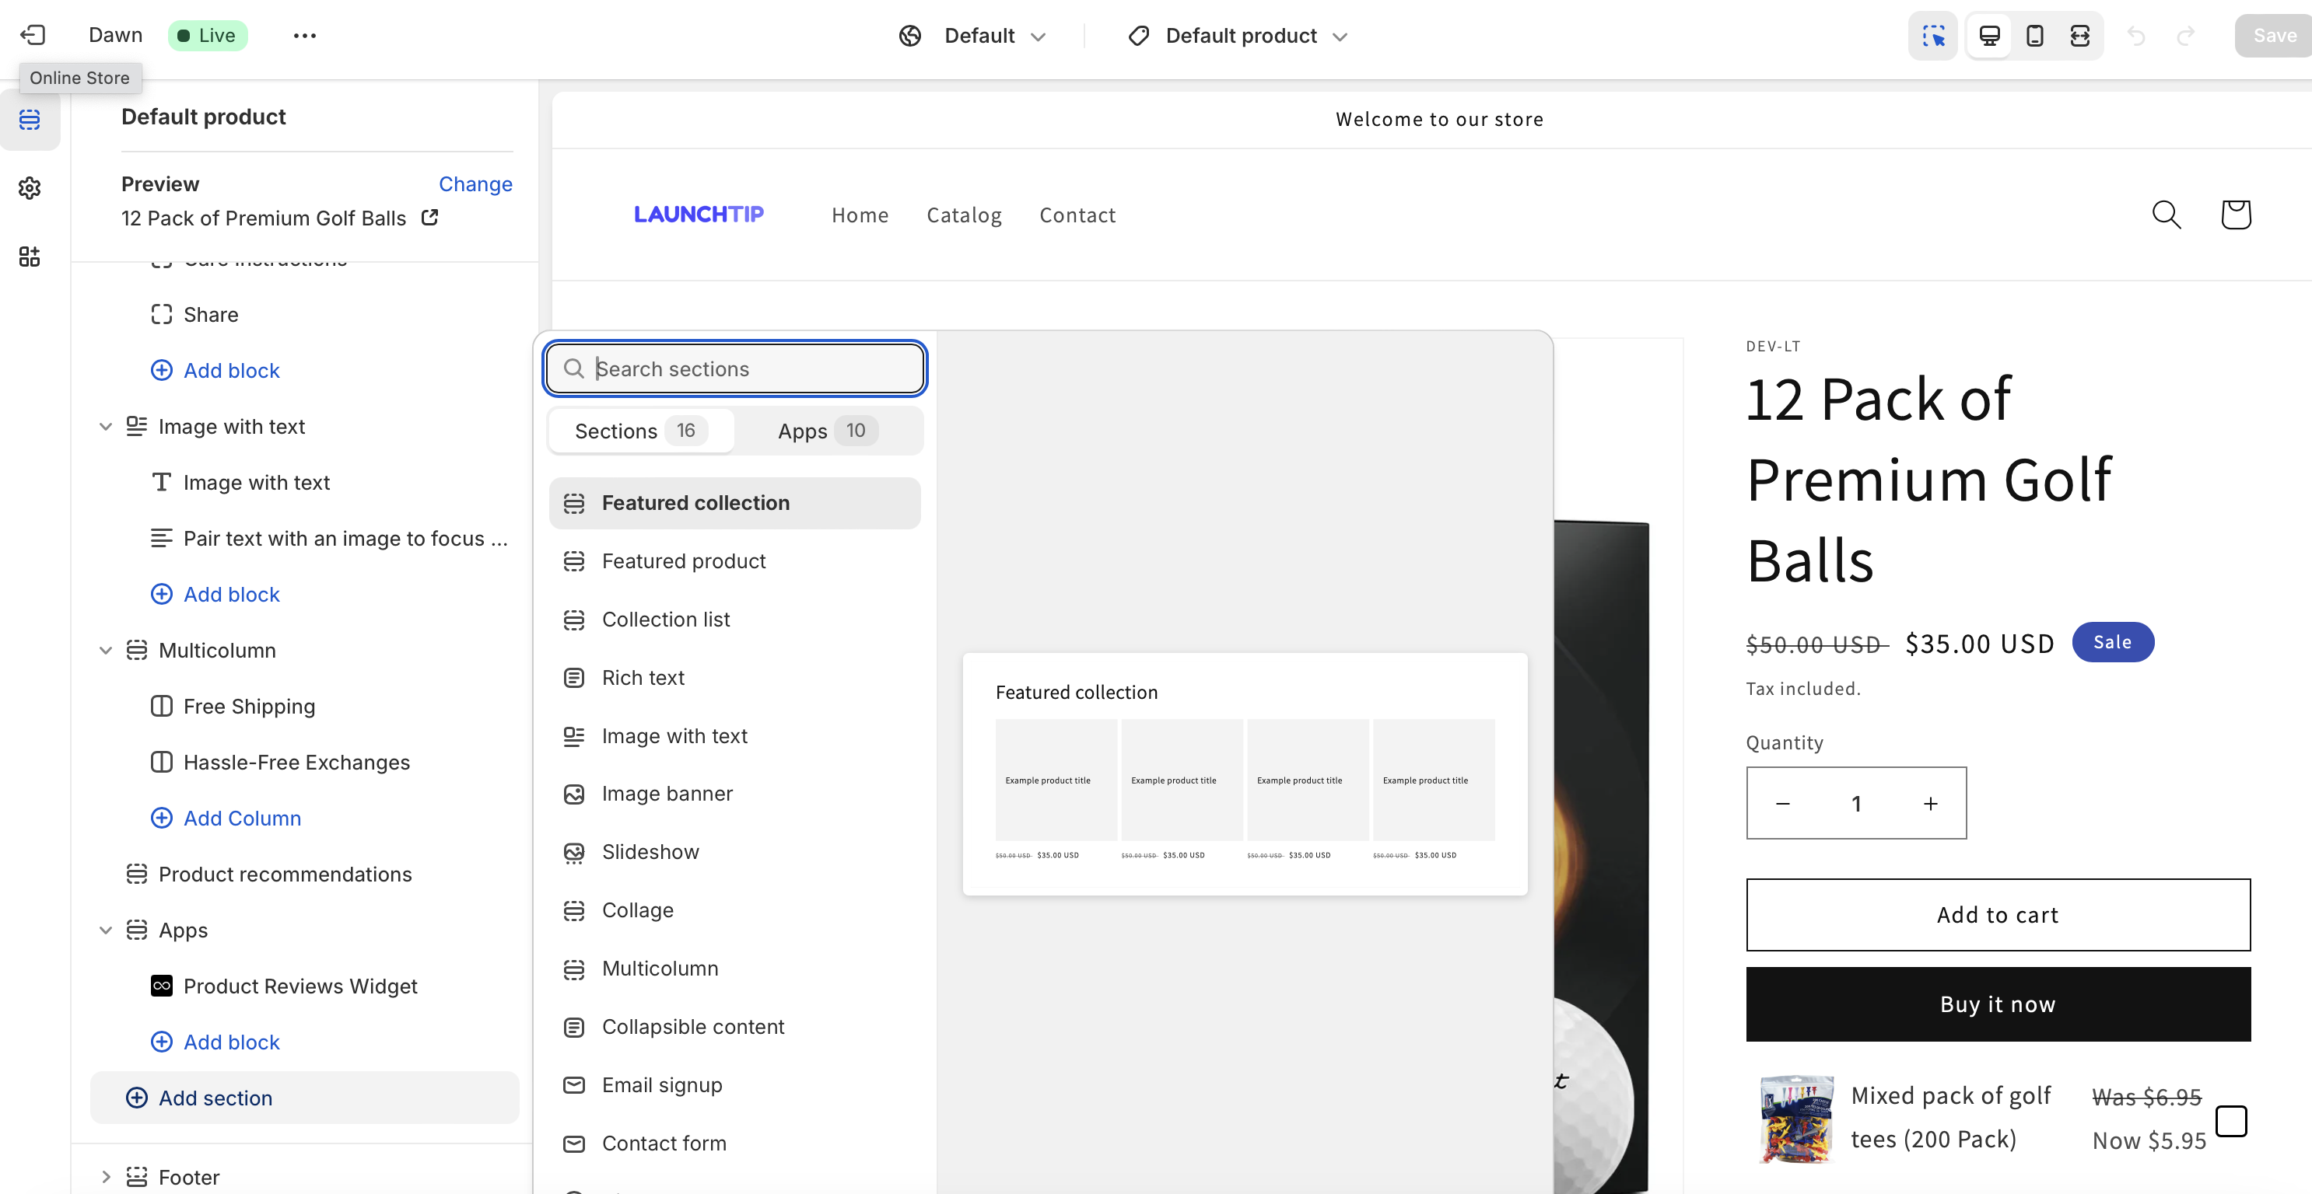The width and height of the screenshot is (2312, 1194).
Task: Open the Sections panel icon in sidebar
Action: [30, 119]
